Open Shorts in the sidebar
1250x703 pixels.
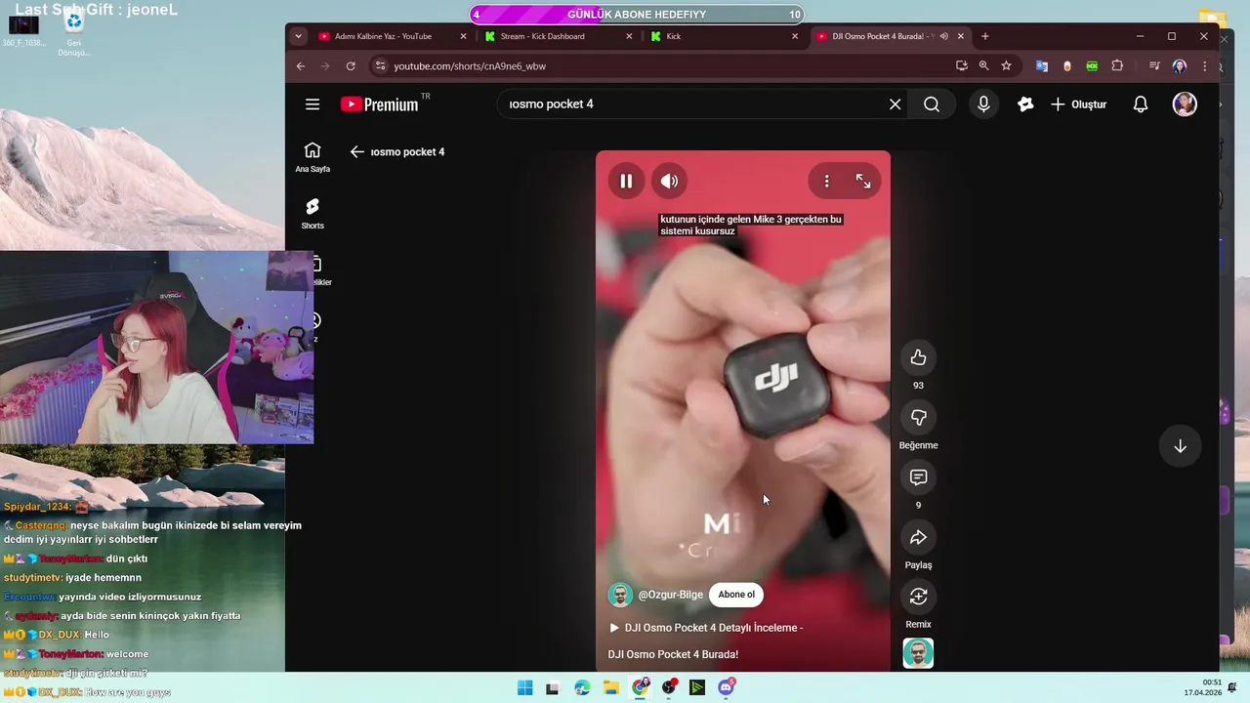[x=312, y=214]
